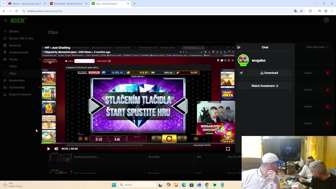The image size is (336, 189).
Task: Bookmark this page with the star icon
Action: coord(301,11)
